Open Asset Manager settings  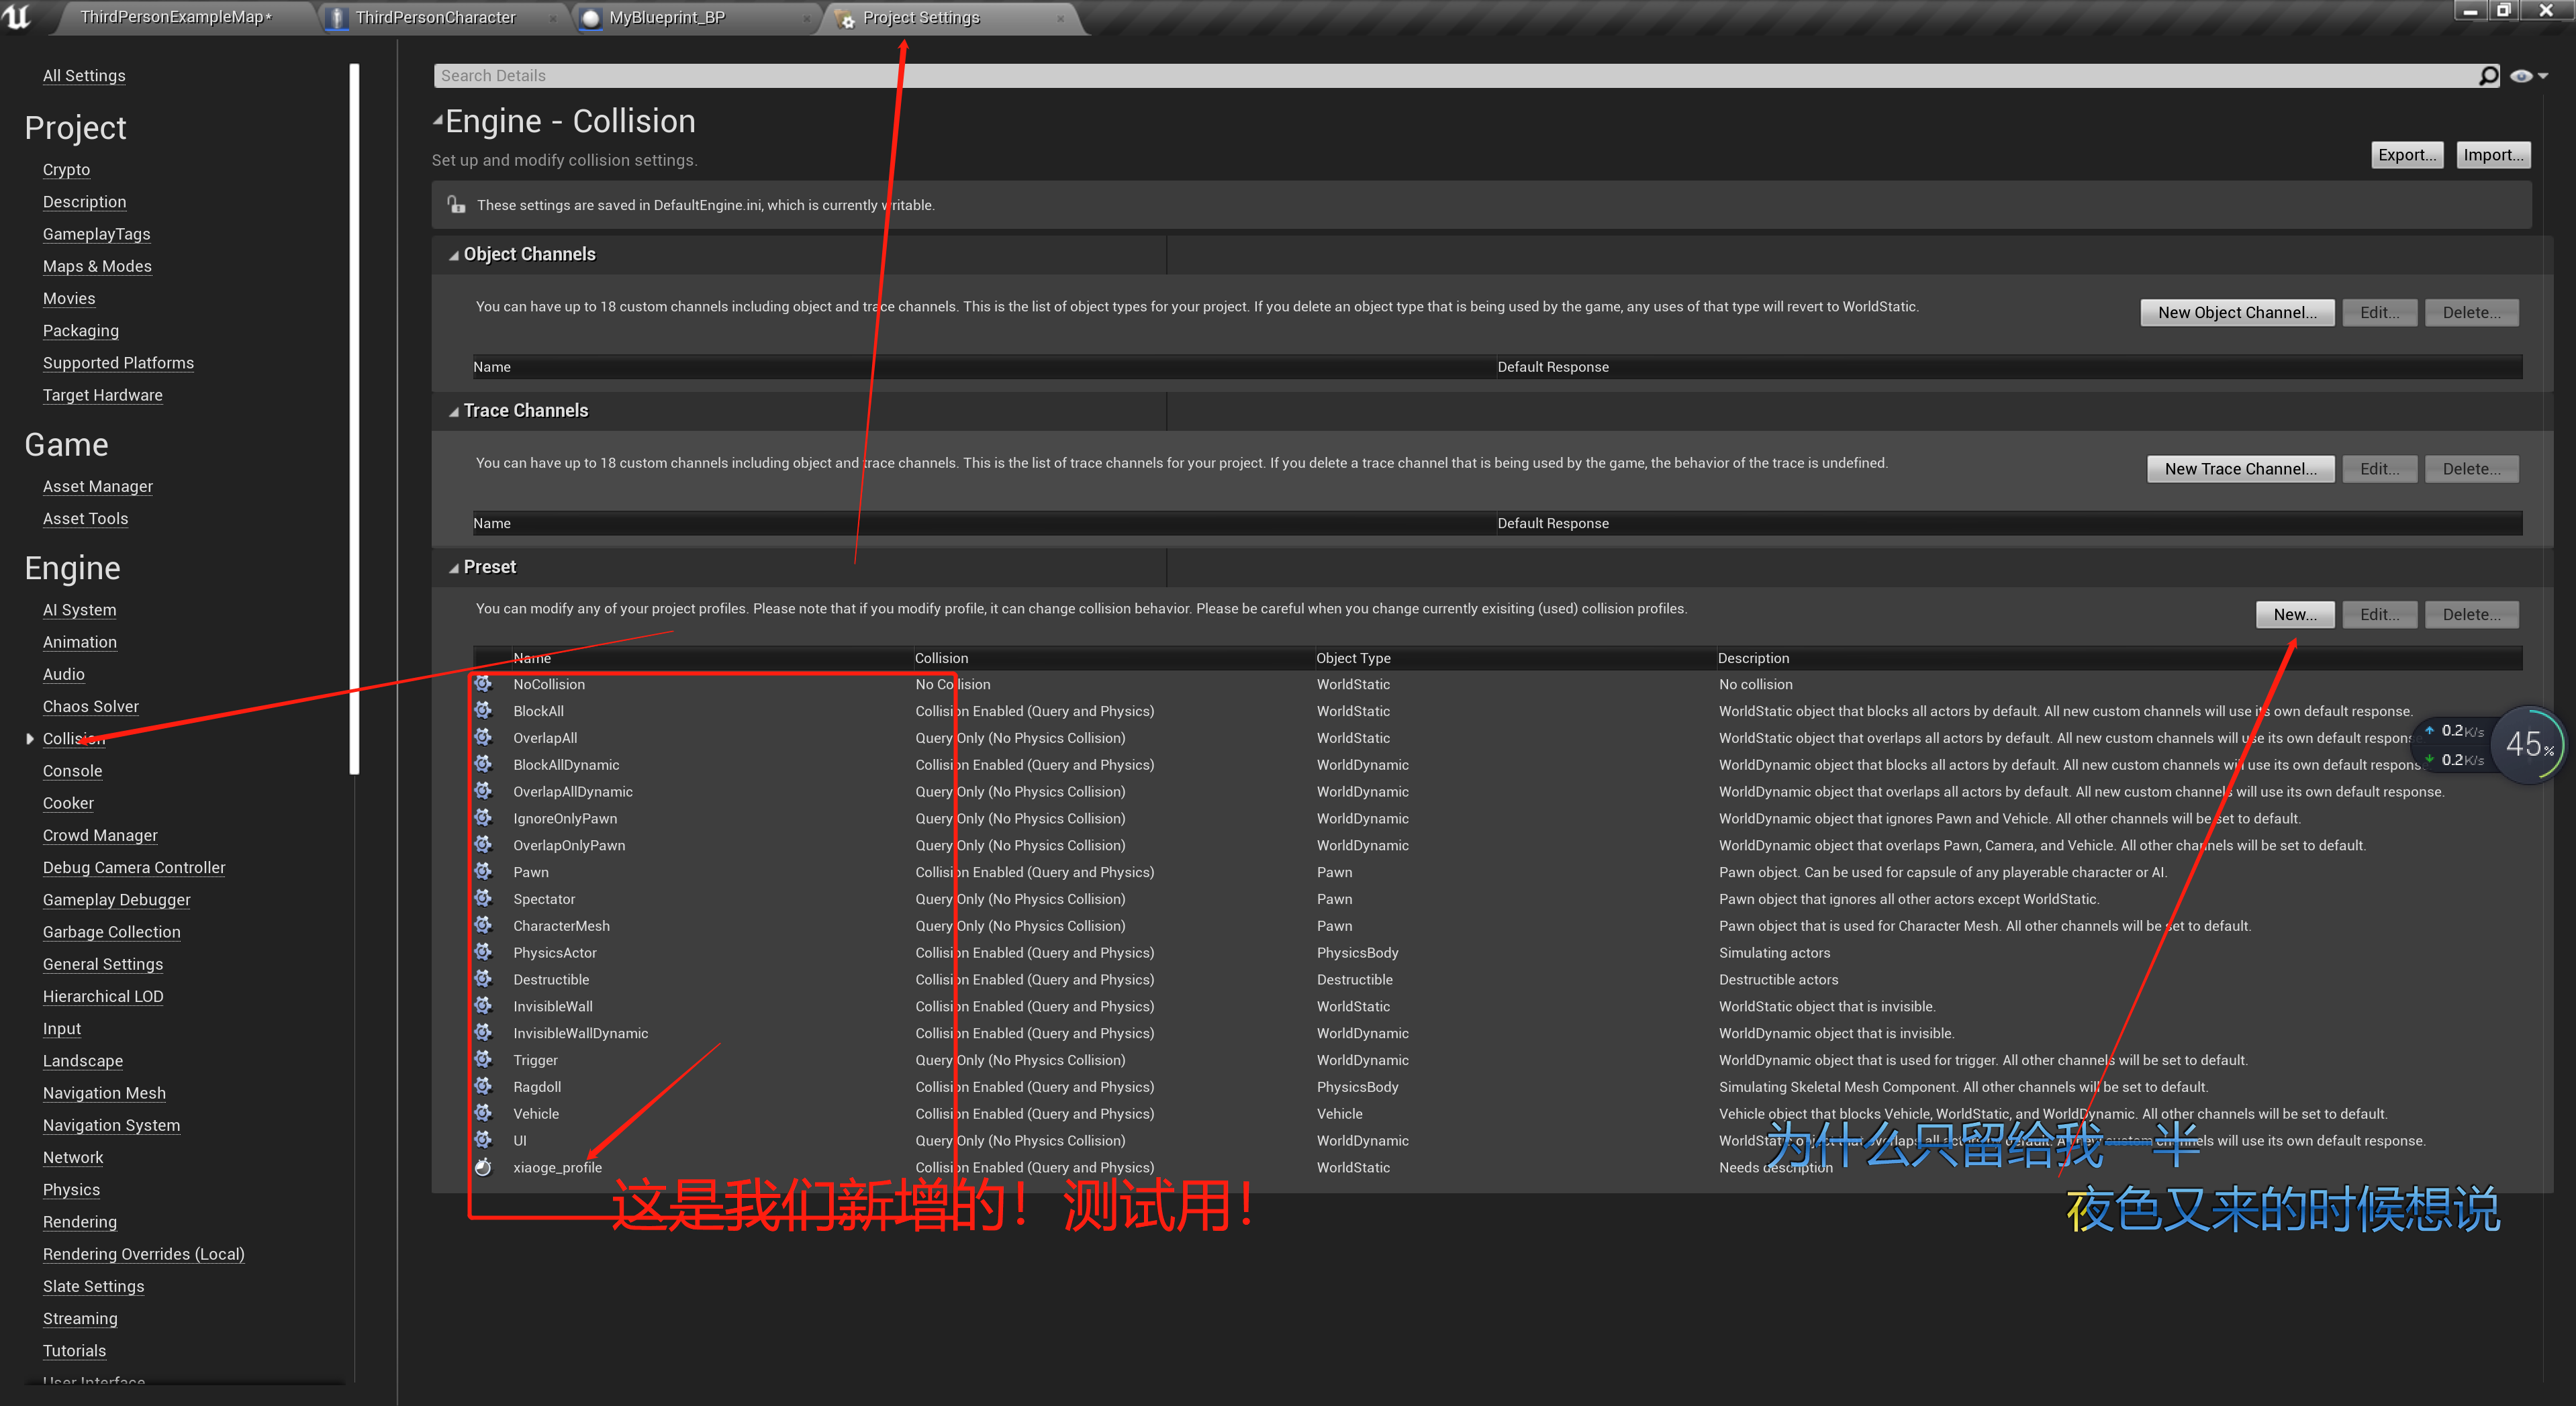tap(98, 487)
